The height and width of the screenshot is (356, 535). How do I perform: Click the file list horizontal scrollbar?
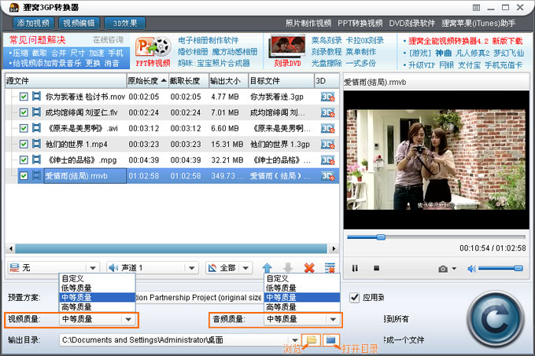tap(171, 248)
